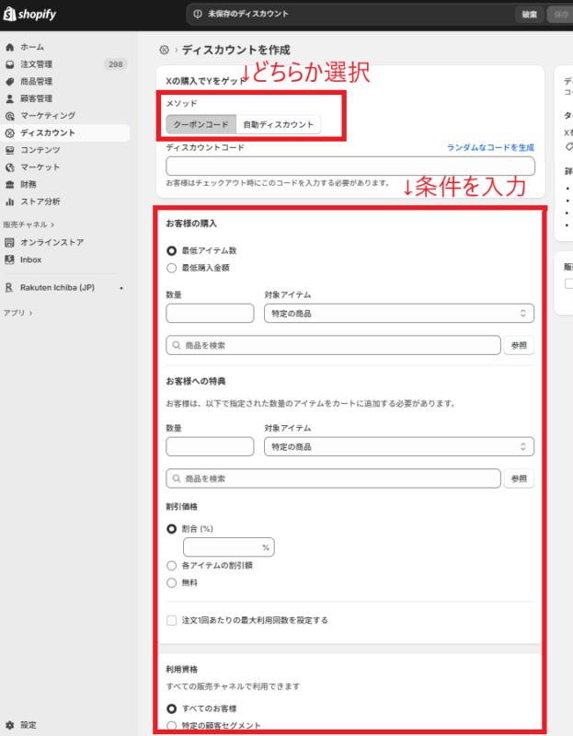Open 対象アイテム dropdown under お客様の購入
The width and height of the screenshot is (573, 736).
point(398,314)
